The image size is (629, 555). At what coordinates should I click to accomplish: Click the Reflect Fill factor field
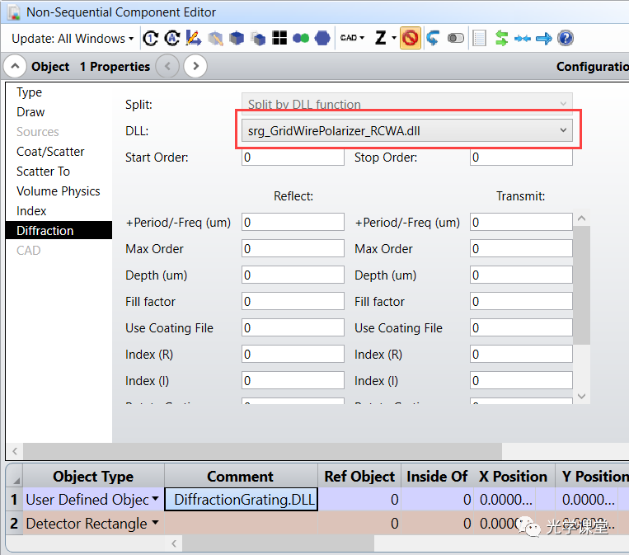pos(293,302)
